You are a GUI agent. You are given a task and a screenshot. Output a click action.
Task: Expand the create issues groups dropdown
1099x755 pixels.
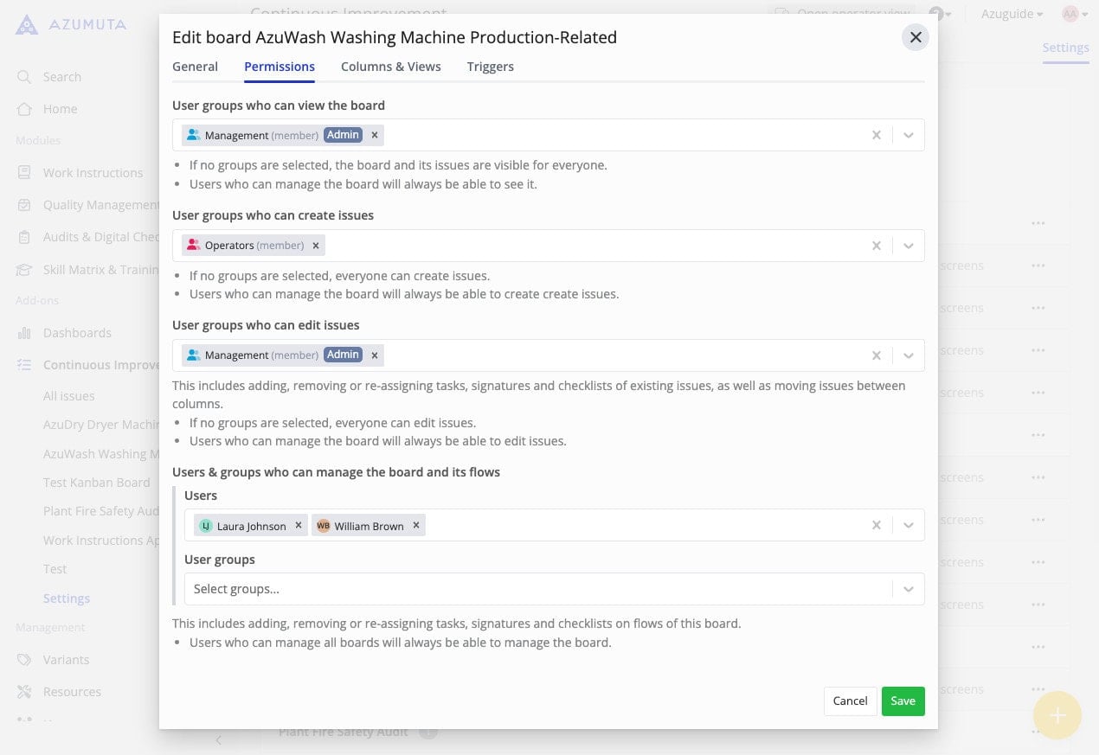pos(909,246)
